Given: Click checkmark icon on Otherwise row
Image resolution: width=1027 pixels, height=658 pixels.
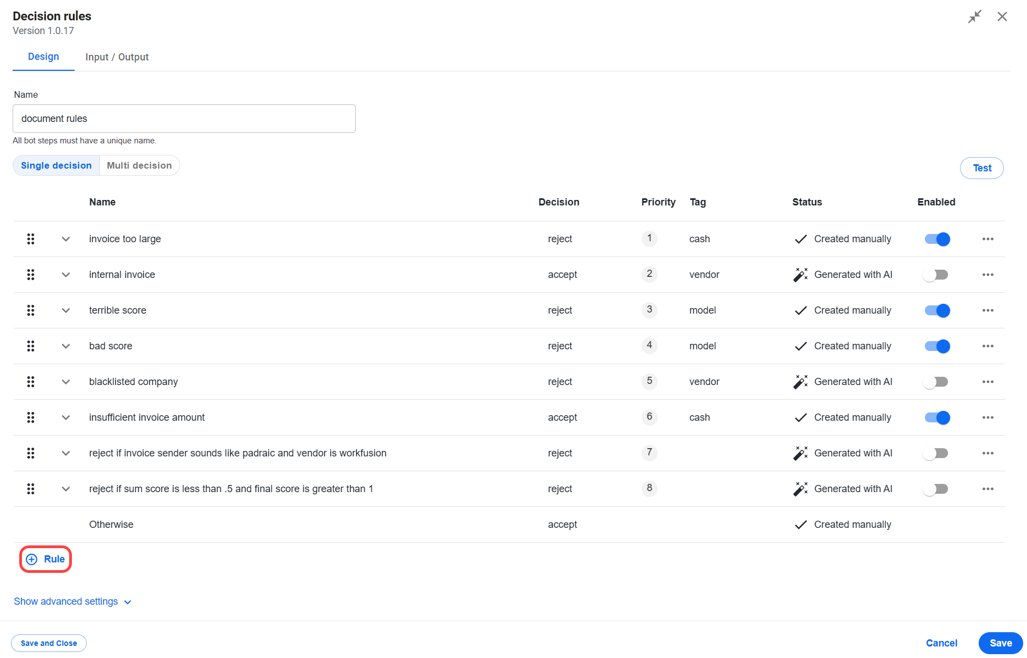Looking at the screenshot, I should pyautogui.click(x=801, y=525).
